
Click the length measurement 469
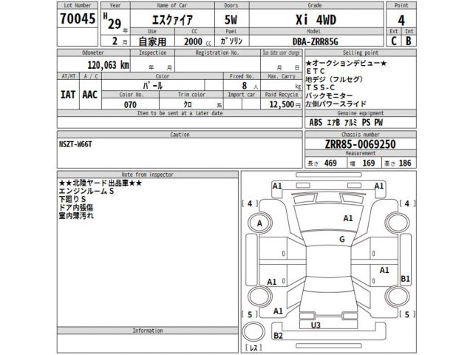point(330,163)
